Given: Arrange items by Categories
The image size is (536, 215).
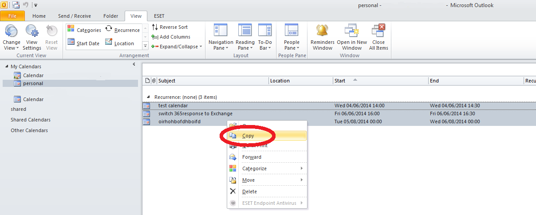Looking at the screenshot, I should (84, 30).
